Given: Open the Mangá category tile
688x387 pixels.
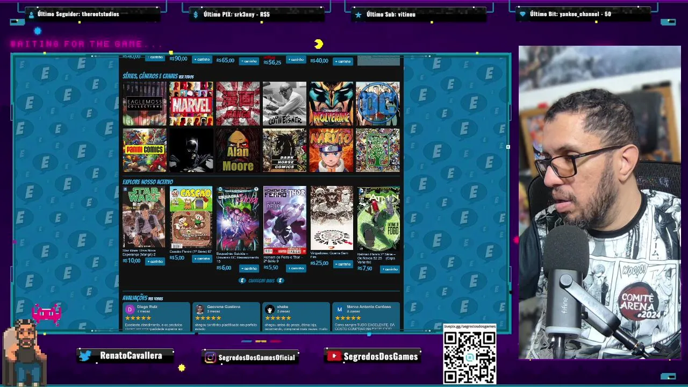Looking at the screenshot, I should tap(238, 104).
